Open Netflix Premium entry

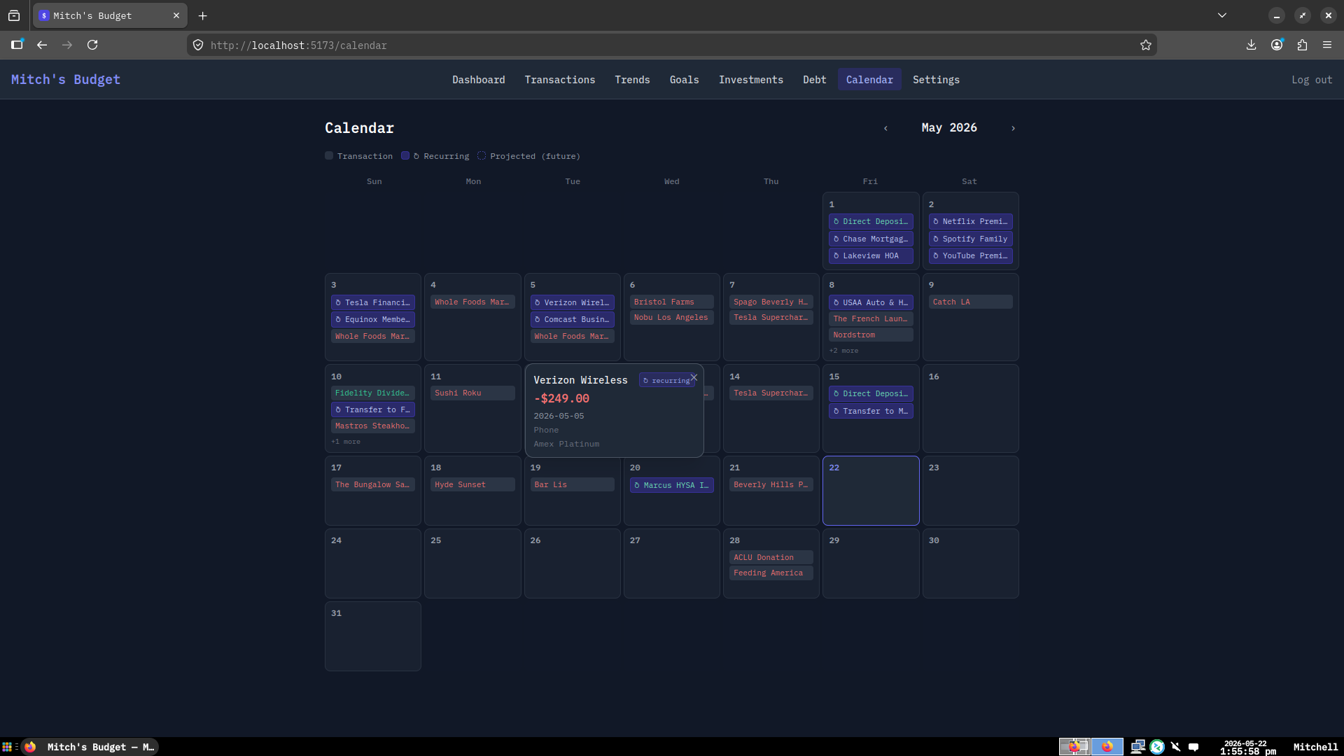[970, 221]
